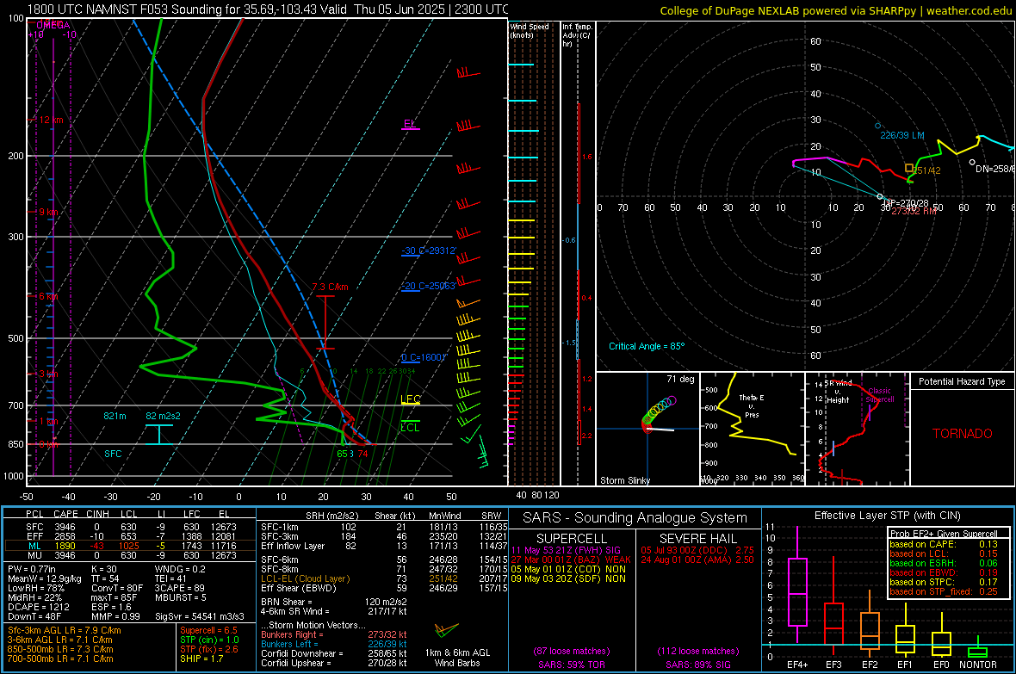Image resolution: width=1016 pixels, height=674 pixels.
Task: Click the magenta OMEGA label
Action: [53, 25]
